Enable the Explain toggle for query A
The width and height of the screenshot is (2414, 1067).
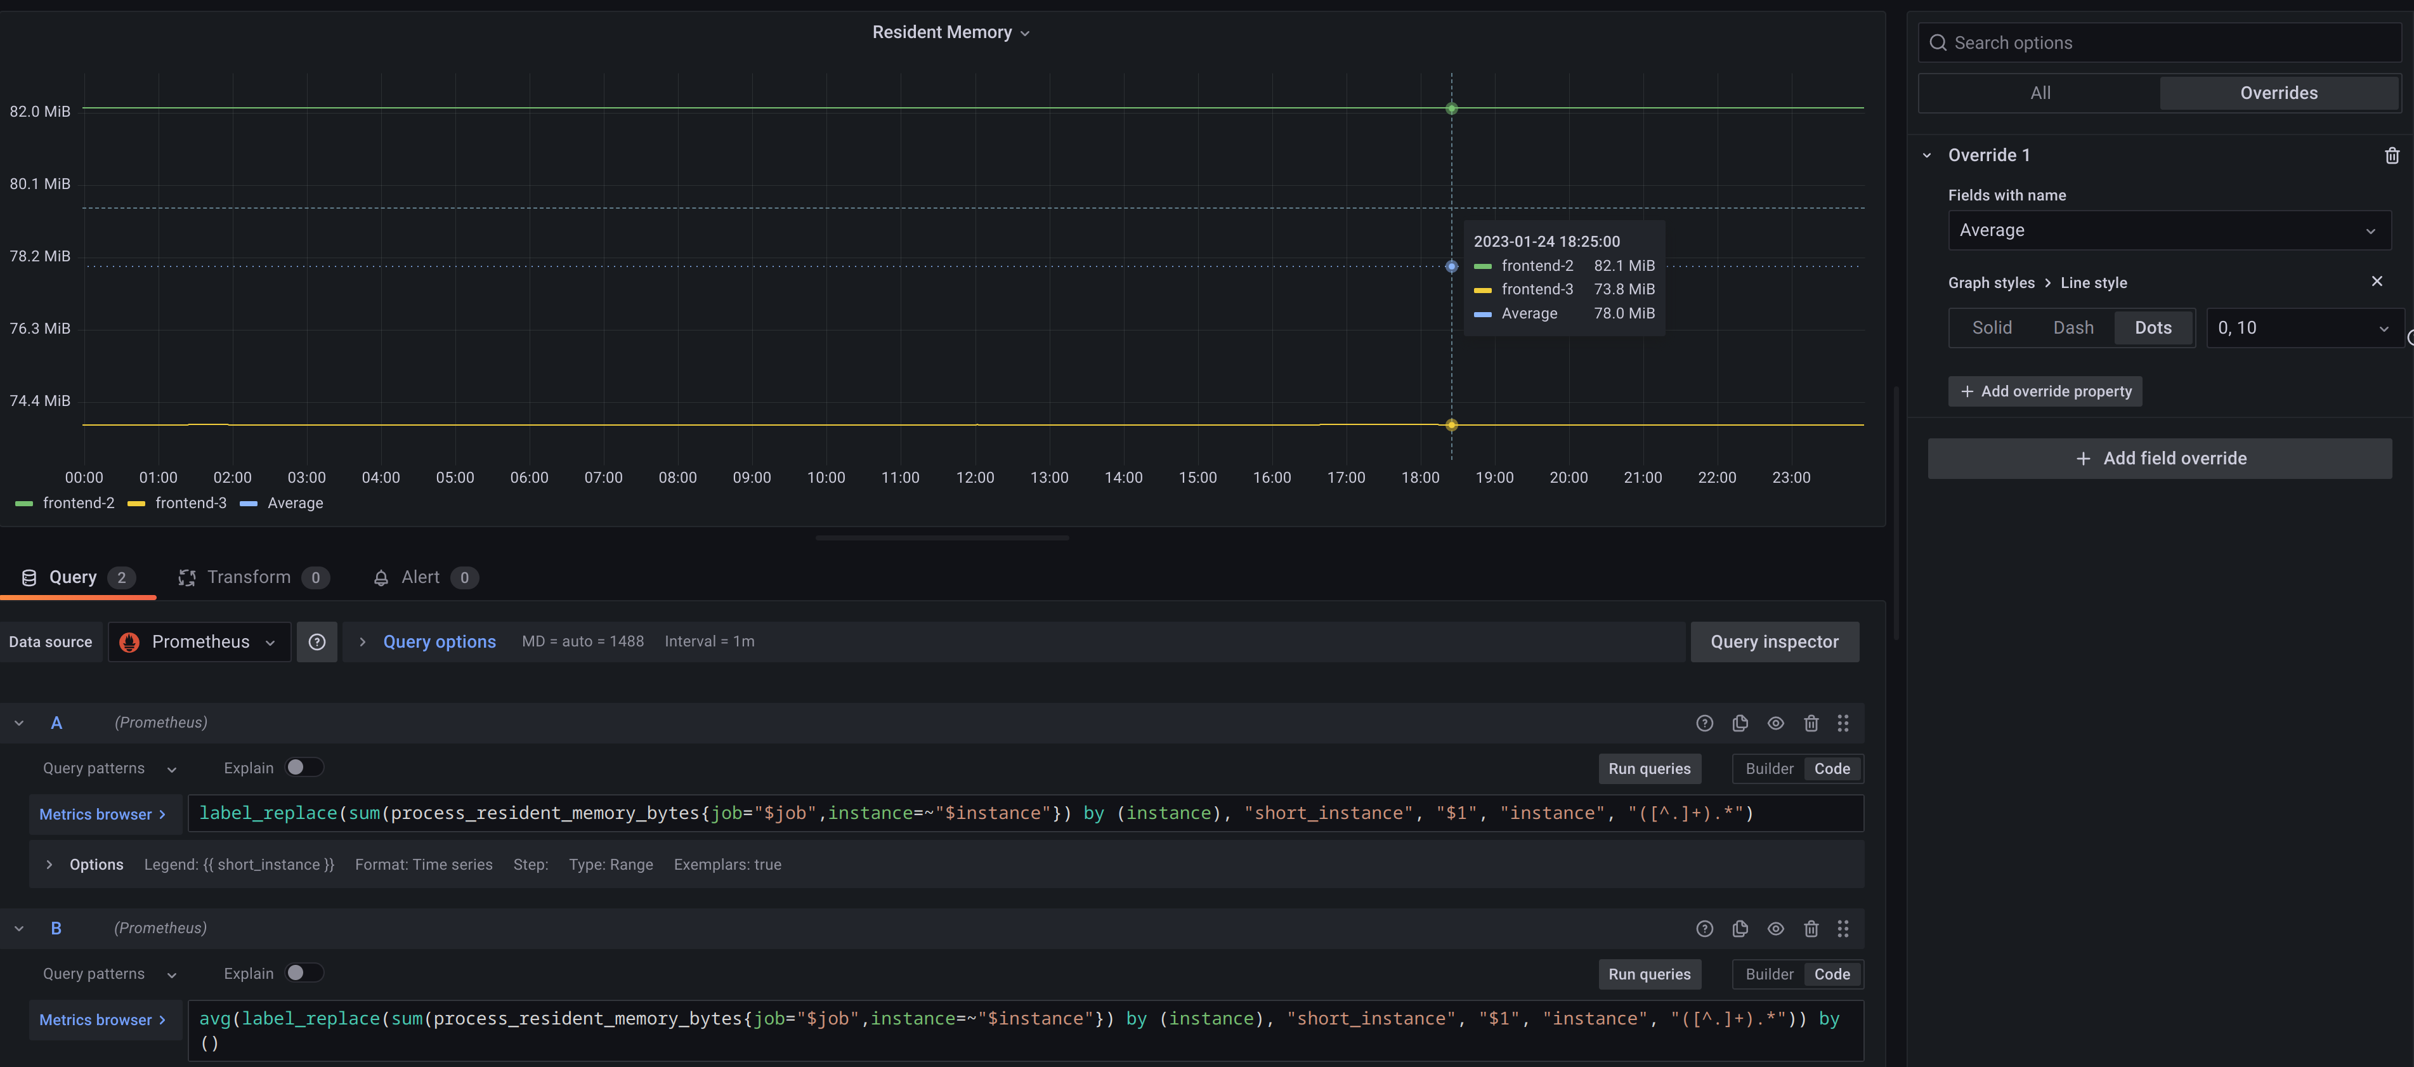pos(303,767)
